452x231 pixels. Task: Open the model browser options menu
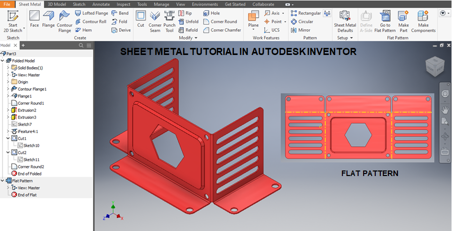[89, 45]
